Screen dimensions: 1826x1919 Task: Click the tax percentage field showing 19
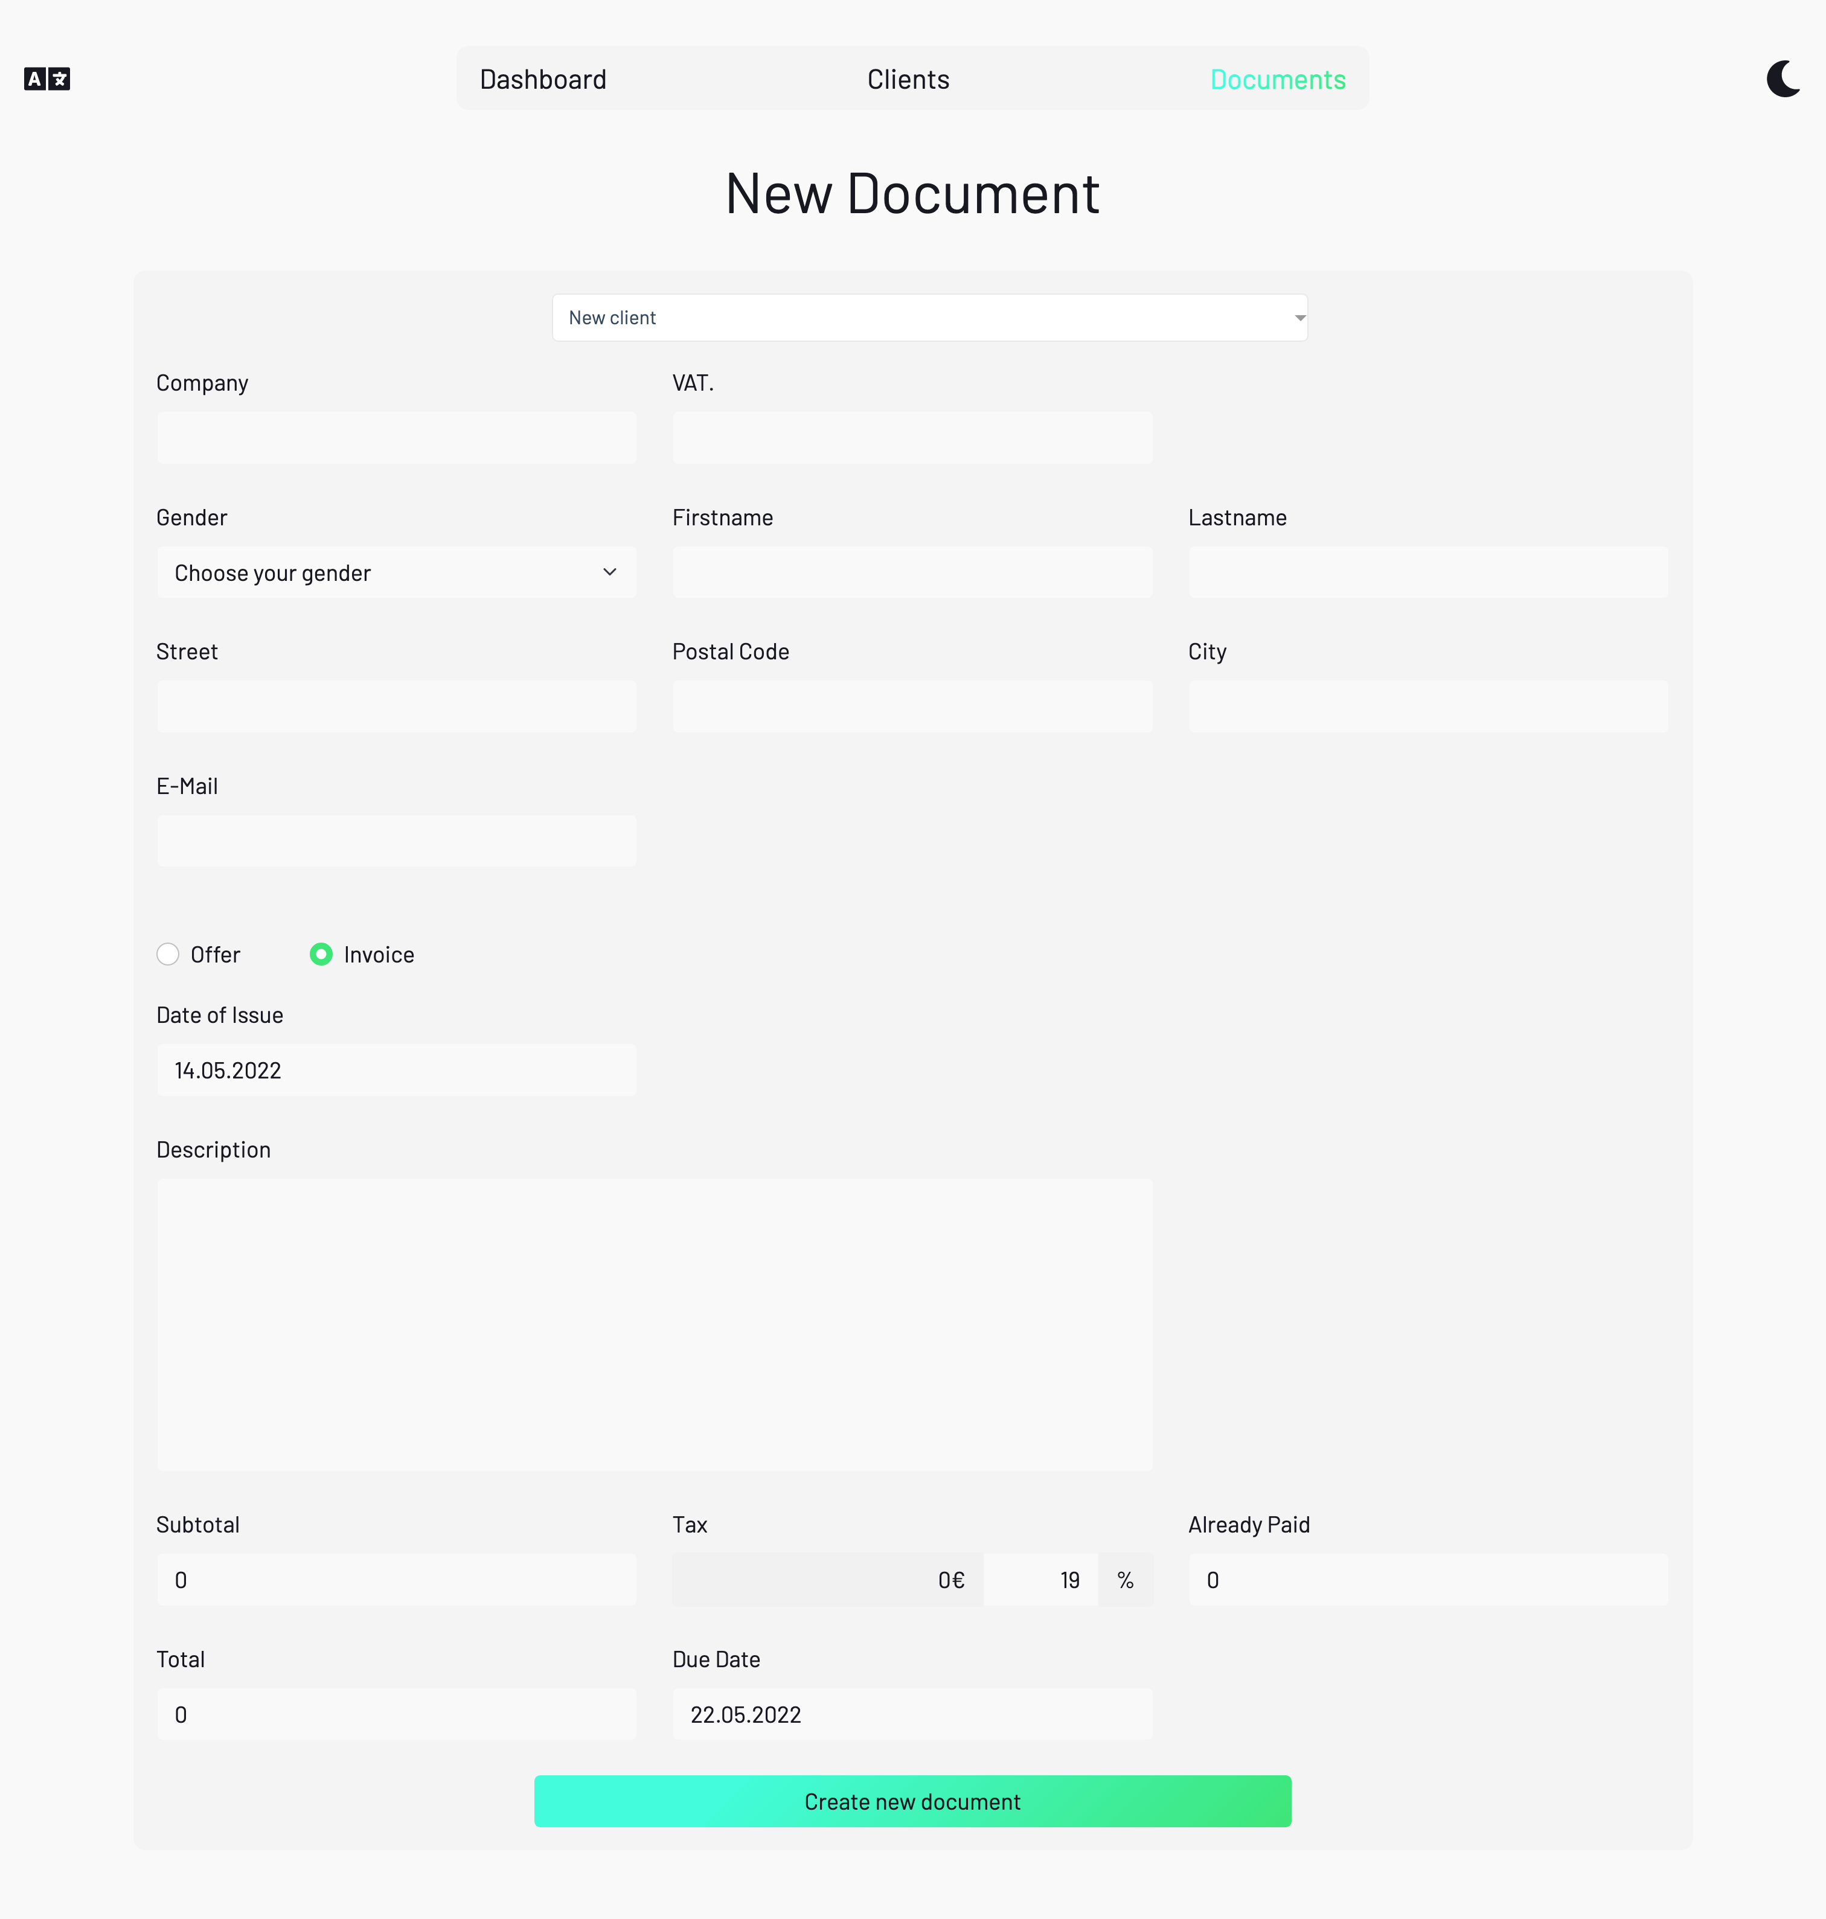1040,1580
